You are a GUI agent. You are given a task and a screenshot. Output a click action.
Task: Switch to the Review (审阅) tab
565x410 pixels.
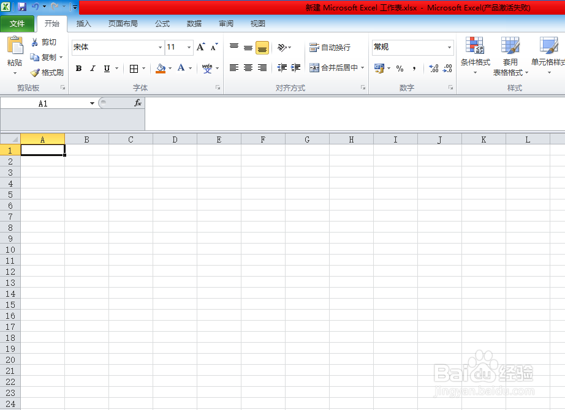click(x=226, y=23)
